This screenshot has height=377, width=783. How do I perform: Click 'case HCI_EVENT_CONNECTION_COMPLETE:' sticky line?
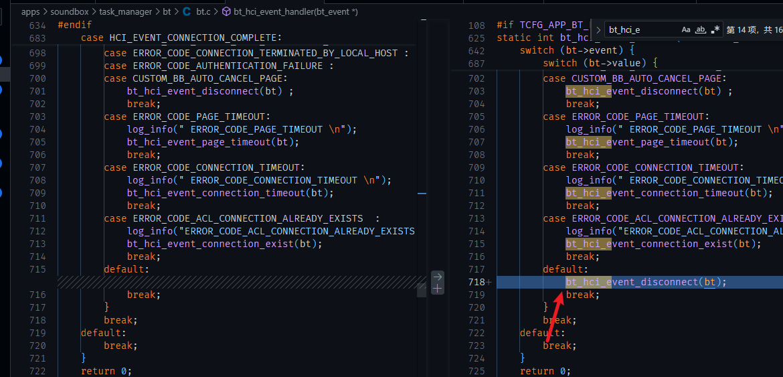[181, 38]
